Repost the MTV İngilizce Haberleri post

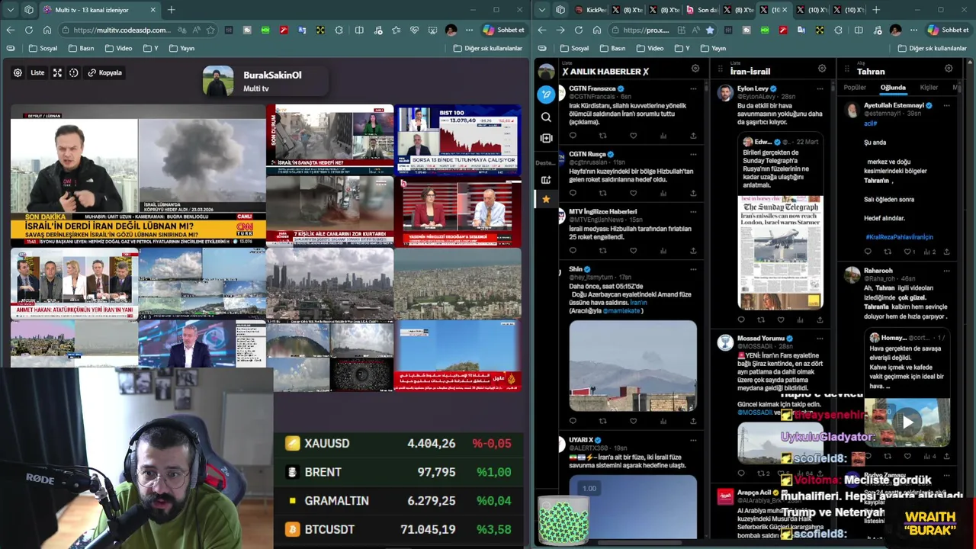coord(602,250)
